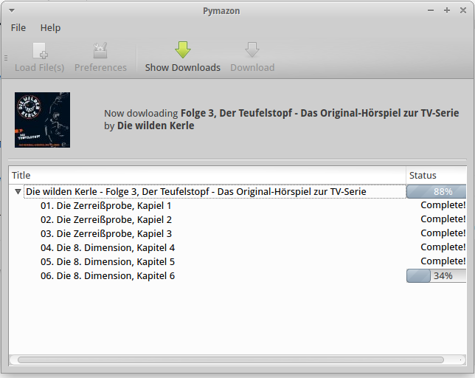Click the window menu arrow in title bar

point(9,10)
